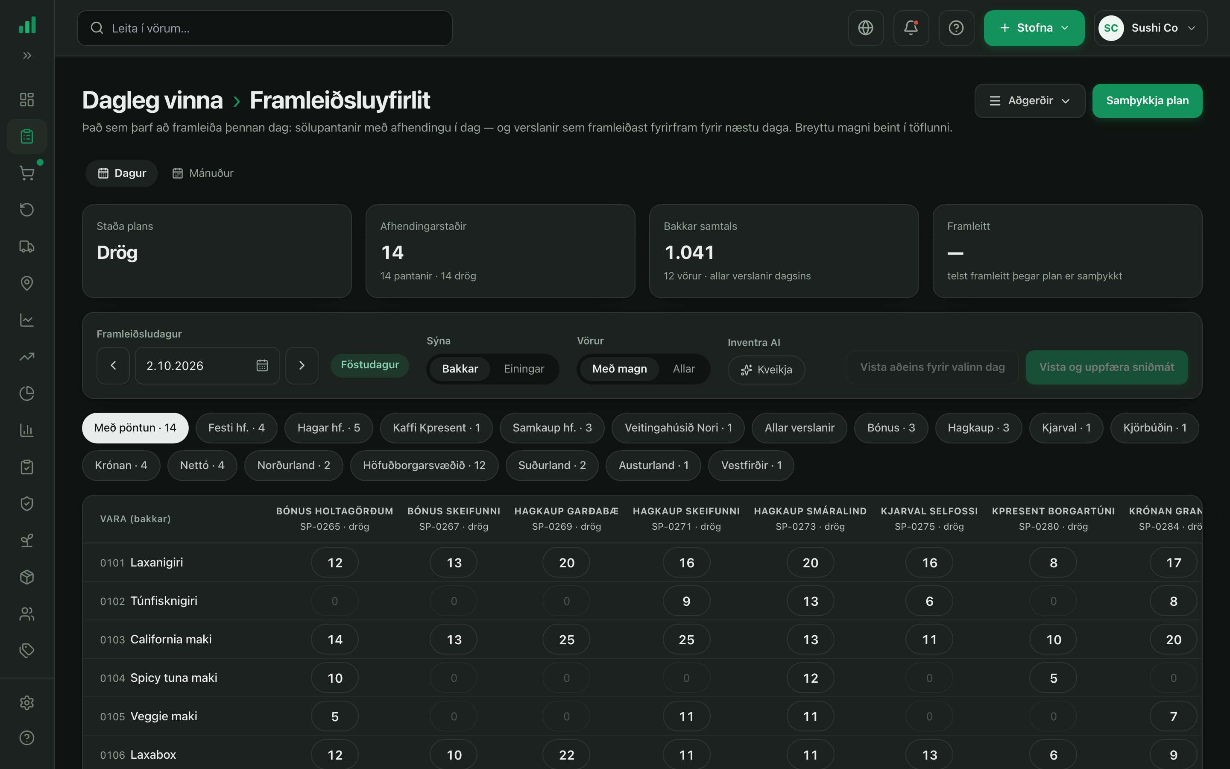Screen dimensions: 1230x769
Task: Select filter chip Suðurland · 2
Action: pos(551,465)
